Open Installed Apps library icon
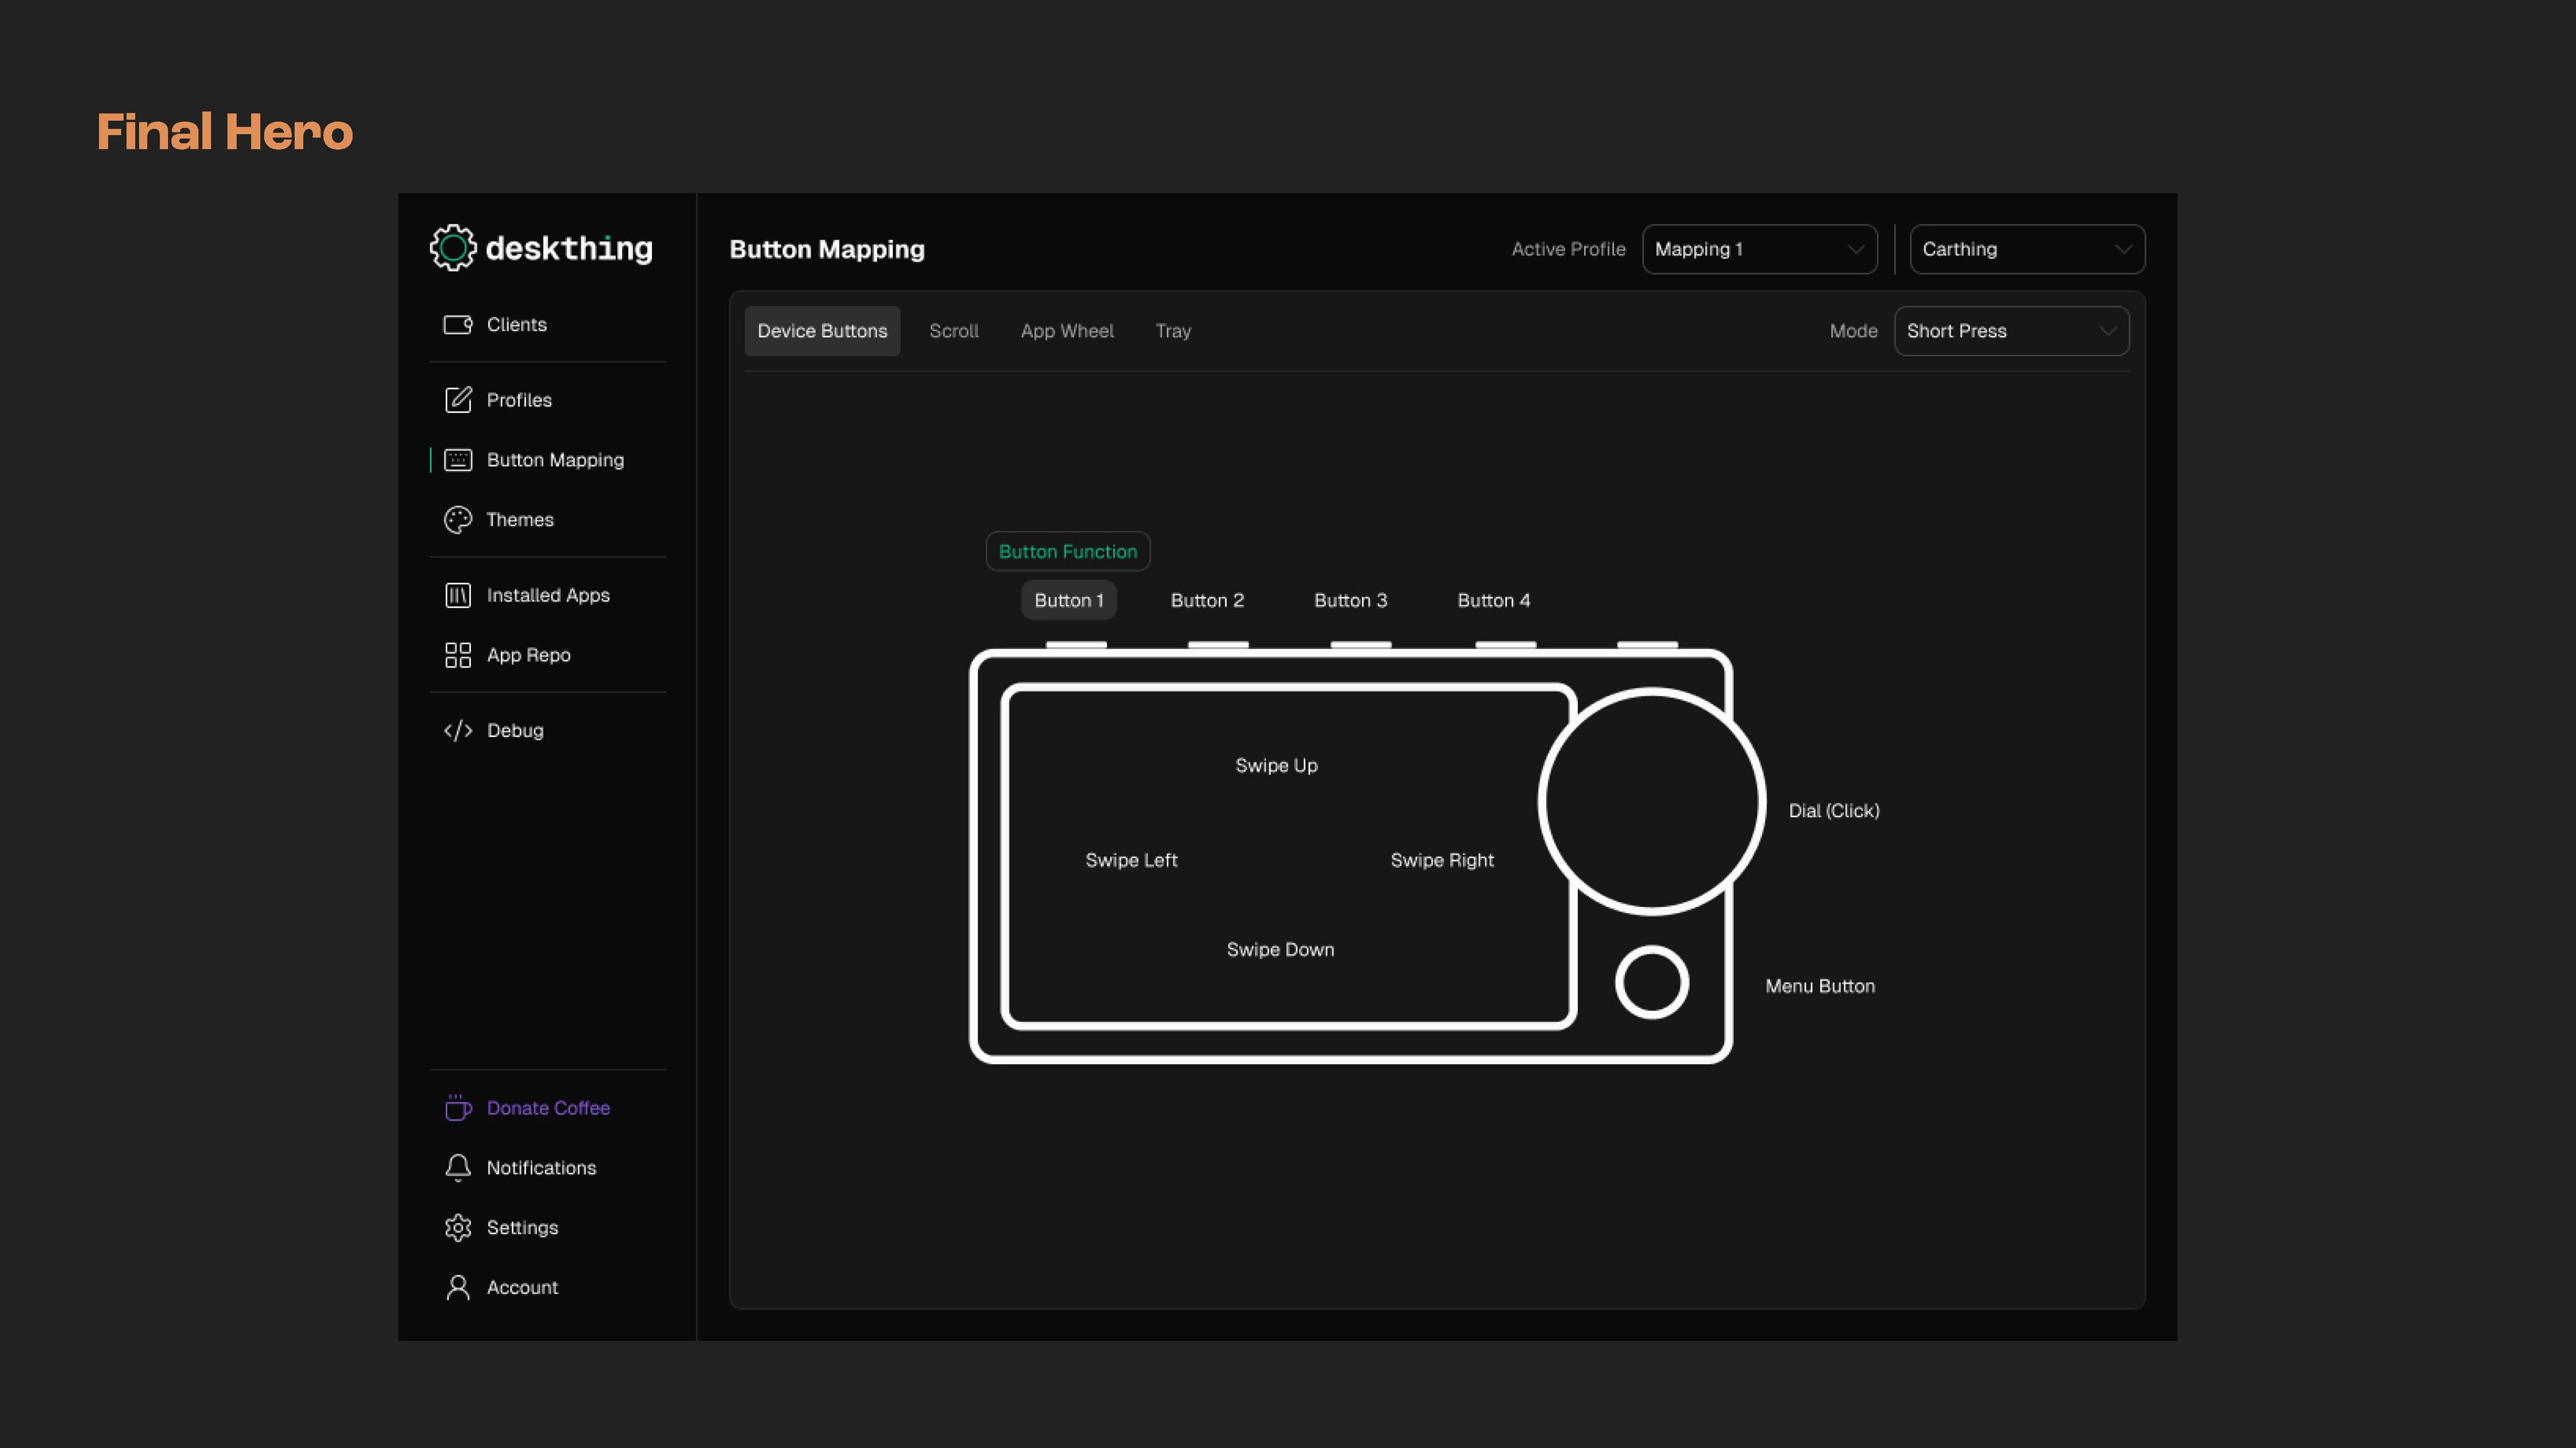Viewport: 2576px width, 1448px height. pyautogui.click(x=458, y=596)
